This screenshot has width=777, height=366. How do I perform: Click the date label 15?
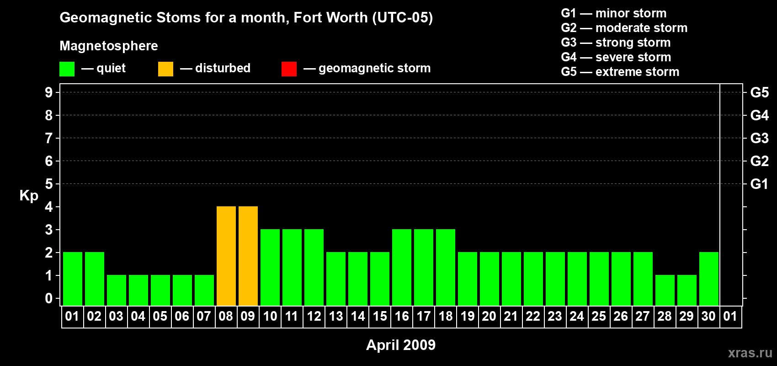click(379, 316)
